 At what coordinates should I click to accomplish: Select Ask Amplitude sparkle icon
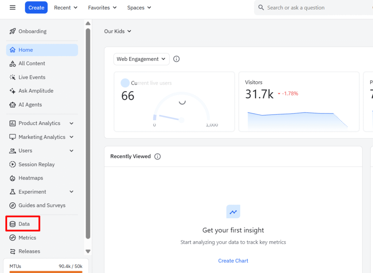12,91
